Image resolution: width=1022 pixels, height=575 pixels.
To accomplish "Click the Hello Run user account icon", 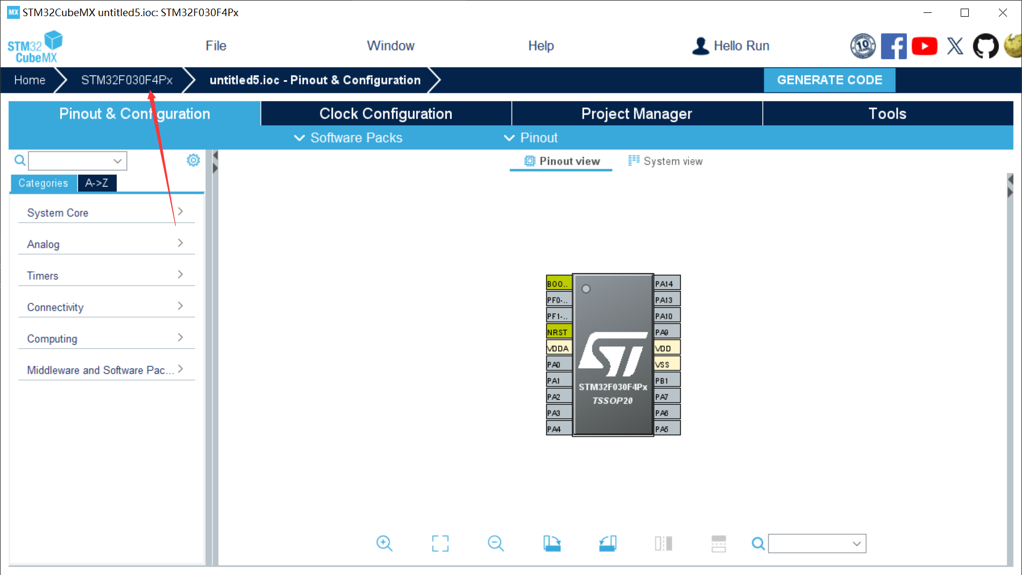I will [700, 46].
